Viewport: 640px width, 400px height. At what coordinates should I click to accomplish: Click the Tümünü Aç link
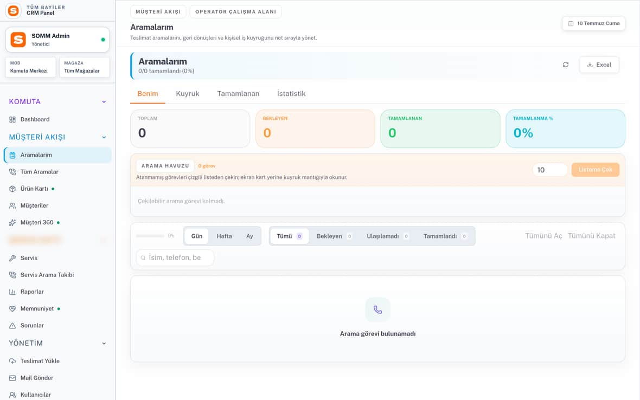pyautogui.click(x=543, y=236)
